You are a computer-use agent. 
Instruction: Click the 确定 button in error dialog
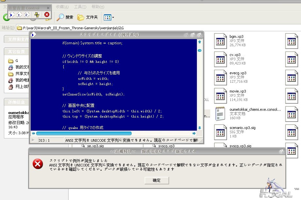pos(157,180)
